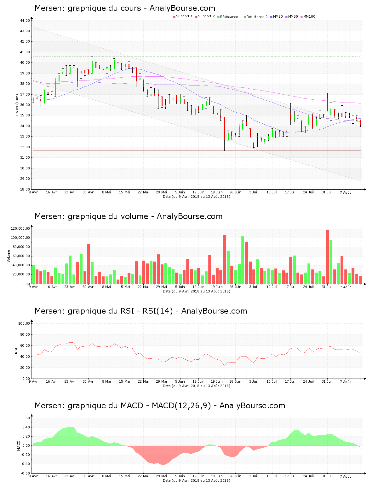Click the 'graphique du RSI - RSI(14)' title

coord(120,311)
